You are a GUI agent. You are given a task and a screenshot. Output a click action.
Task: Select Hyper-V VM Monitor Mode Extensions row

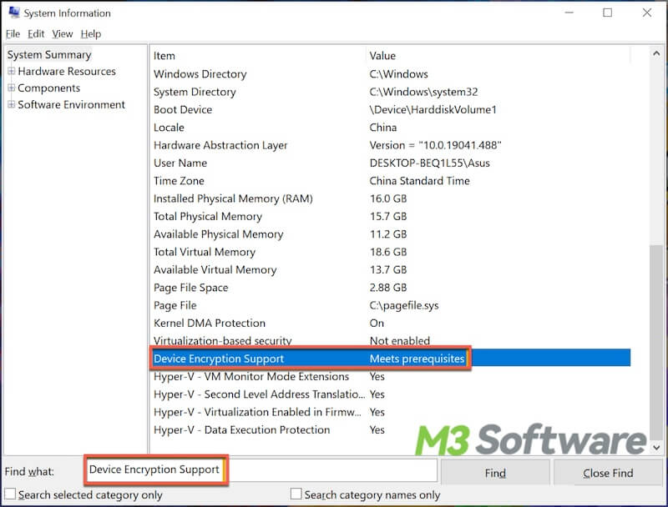click(x=390, y=376)
